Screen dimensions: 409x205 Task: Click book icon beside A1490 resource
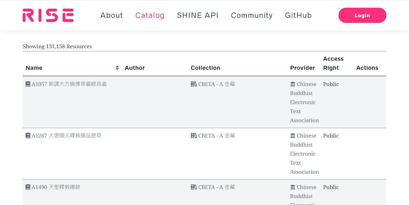tap(28, 187)
